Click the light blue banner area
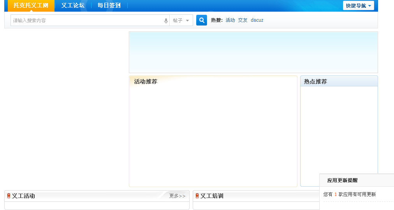Image resolution: width=394 pixels, height=210 pixels. coord(253,52)
